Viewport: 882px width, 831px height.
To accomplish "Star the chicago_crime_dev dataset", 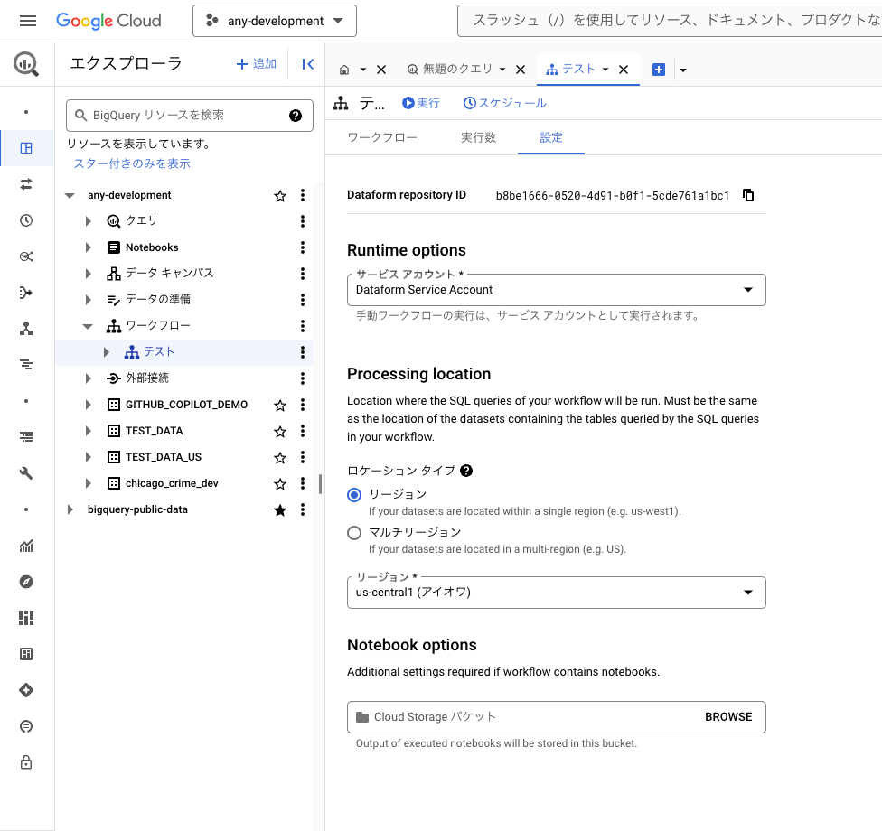I will (x=280, y=483).
